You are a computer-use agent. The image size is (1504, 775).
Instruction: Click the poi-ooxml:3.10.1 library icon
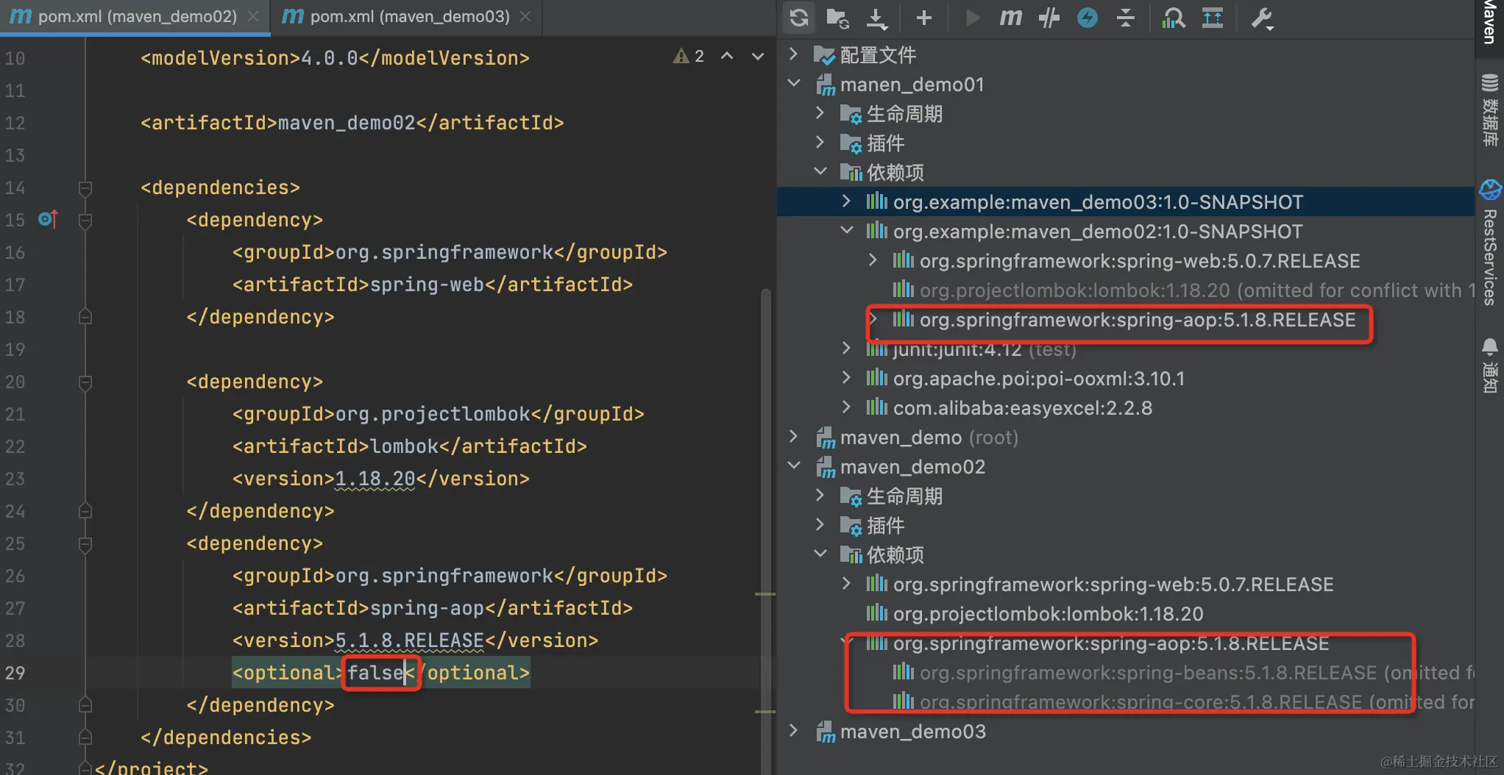pyautogui.click(x=877, y=379)
